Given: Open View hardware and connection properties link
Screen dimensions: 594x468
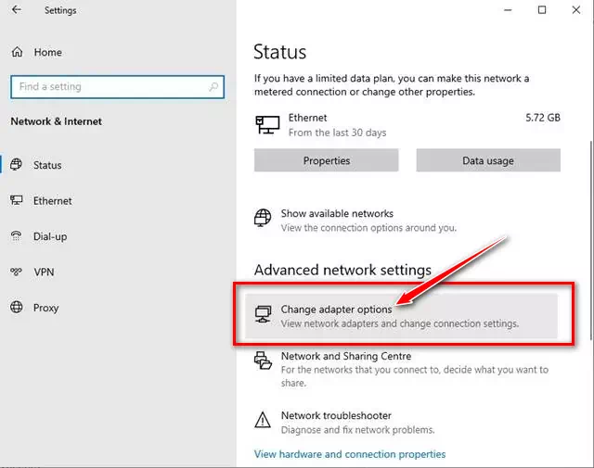Looking at the screenshot, I should coord(350,454).
